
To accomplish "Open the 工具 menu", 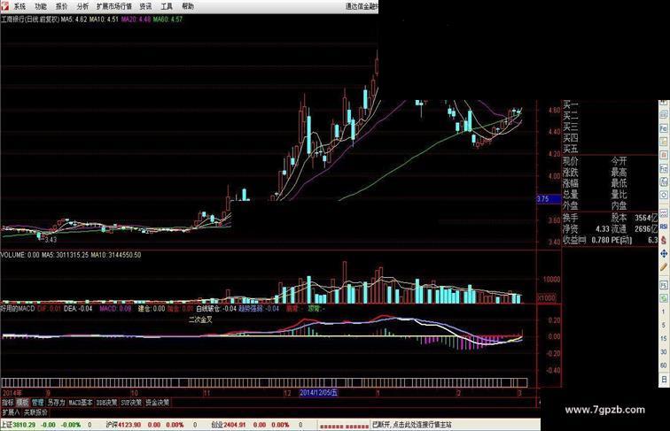I will tap(167, 6).
